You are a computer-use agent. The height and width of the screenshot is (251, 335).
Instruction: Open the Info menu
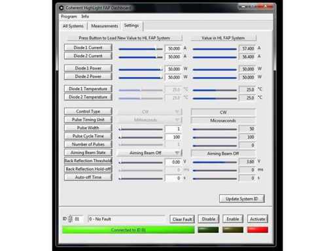85,16
